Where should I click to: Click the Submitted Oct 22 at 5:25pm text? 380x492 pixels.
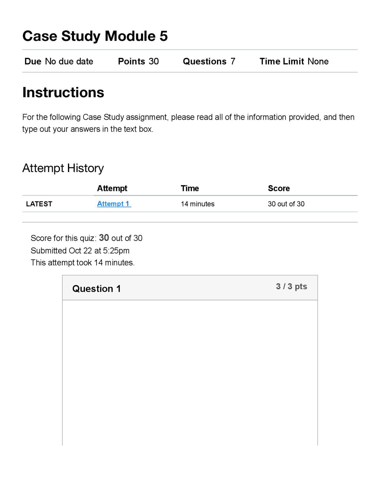click(80, 250)
